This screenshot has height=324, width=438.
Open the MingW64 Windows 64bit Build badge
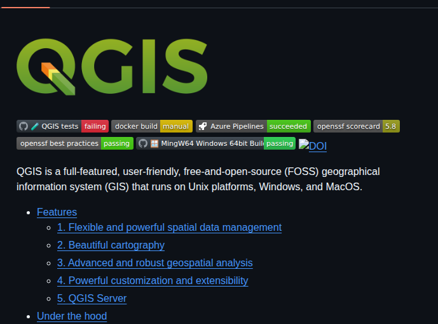point(216,143)
